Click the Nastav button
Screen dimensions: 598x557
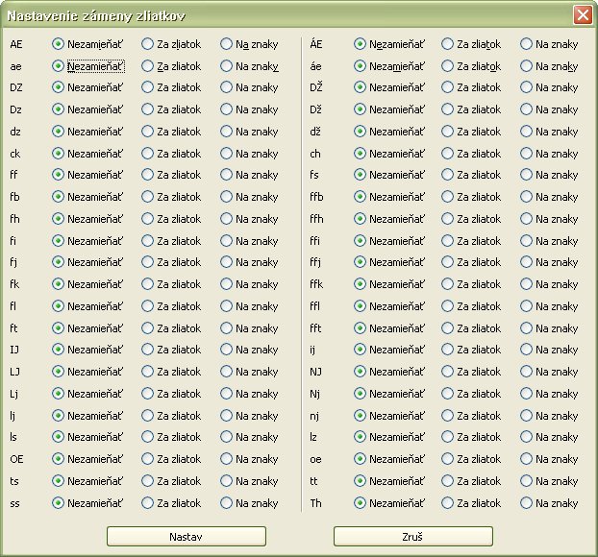(187, 537)
